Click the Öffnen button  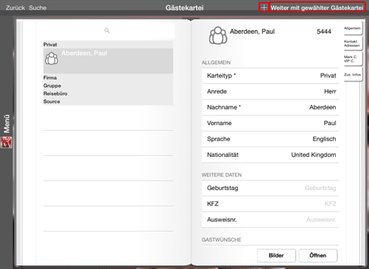coord(318,255)
